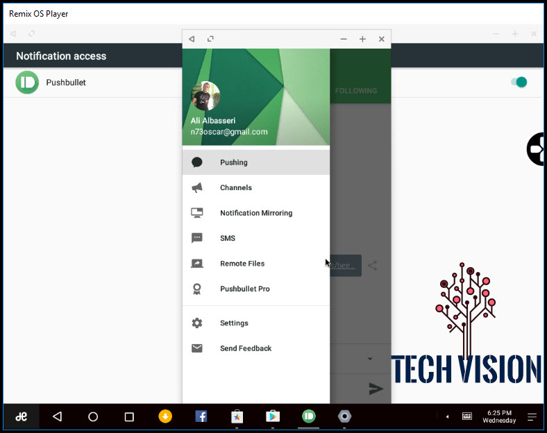The height and width of the screenshot is (433, 547).
Task: Close the Pushbullet window
Action: (382, 39)
